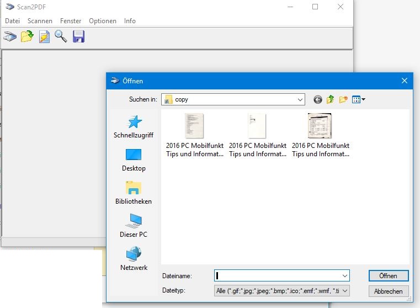Go up one folder level icon
Viewport: 420px width, 308px height.
330,99
